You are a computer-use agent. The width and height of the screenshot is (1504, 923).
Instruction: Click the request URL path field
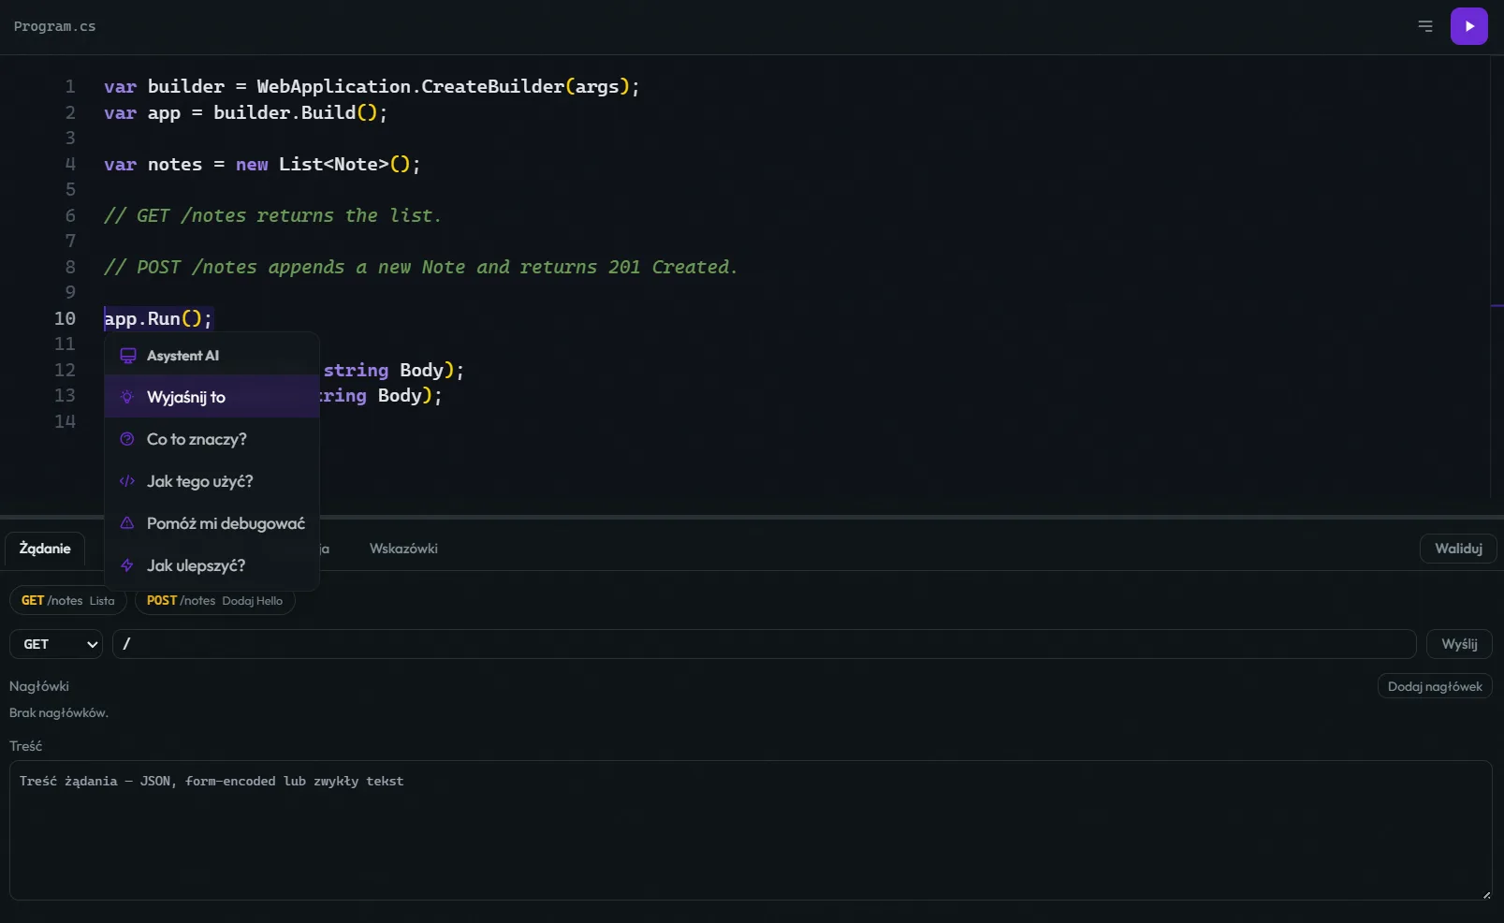click(x=764, y=644)
